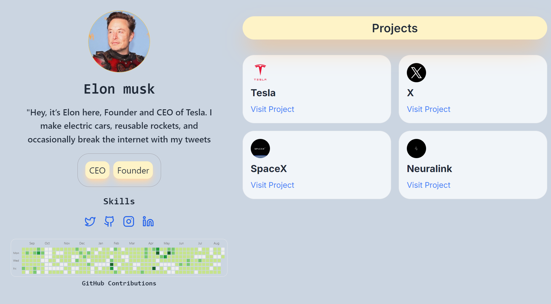Click the SpaceX logo icon
Screen dimensions: 551x304
pyautogui.click(x=260, y=149)
